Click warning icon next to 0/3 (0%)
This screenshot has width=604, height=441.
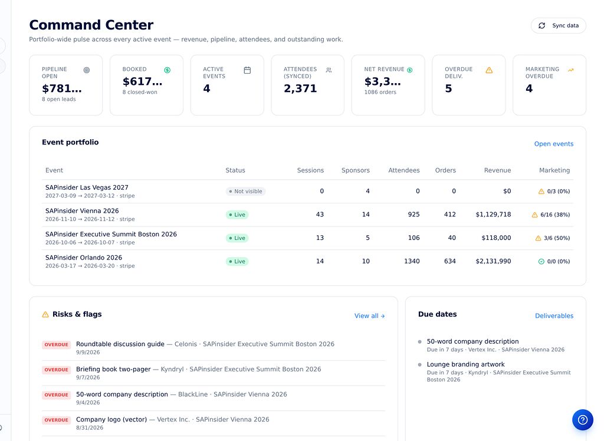[x=541, y=192]
